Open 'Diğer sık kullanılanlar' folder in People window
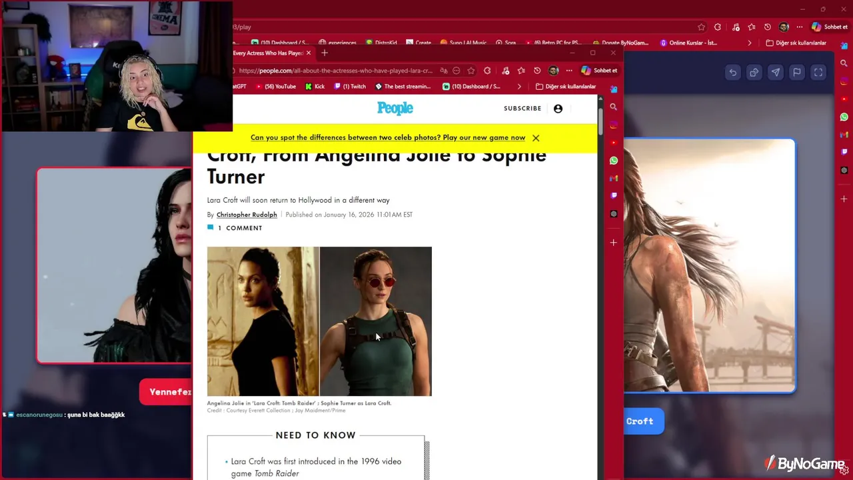This screenshot has width=853, height=480. click(x=566, y=87)
